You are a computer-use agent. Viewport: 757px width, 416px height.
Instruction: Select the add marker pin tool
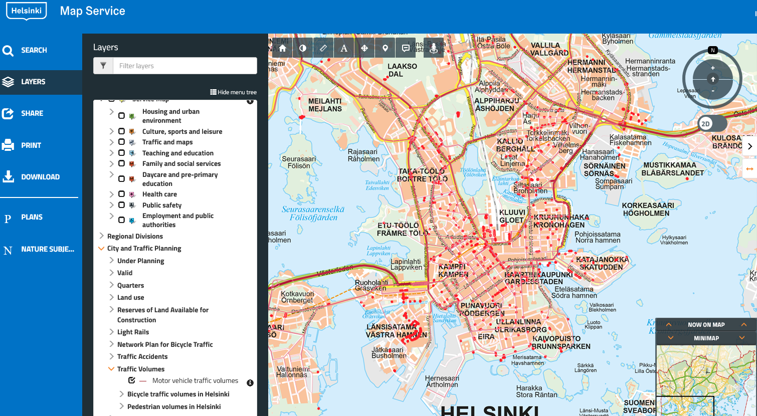pos(385,47)
